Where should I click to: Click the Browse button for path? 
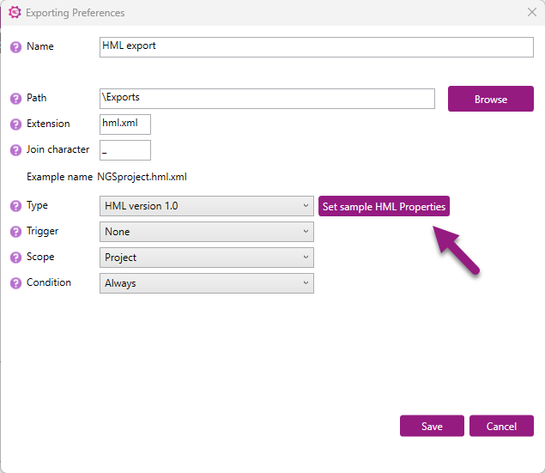490,99
